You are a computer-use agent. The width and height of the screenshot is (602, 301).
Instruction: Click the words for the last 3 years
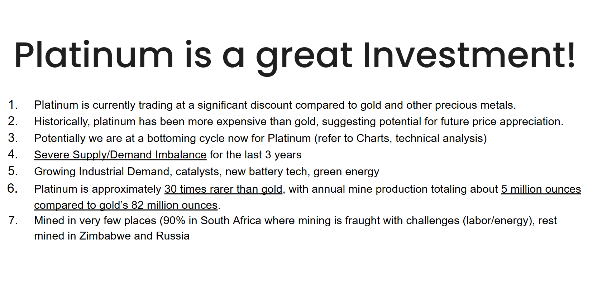255,155
